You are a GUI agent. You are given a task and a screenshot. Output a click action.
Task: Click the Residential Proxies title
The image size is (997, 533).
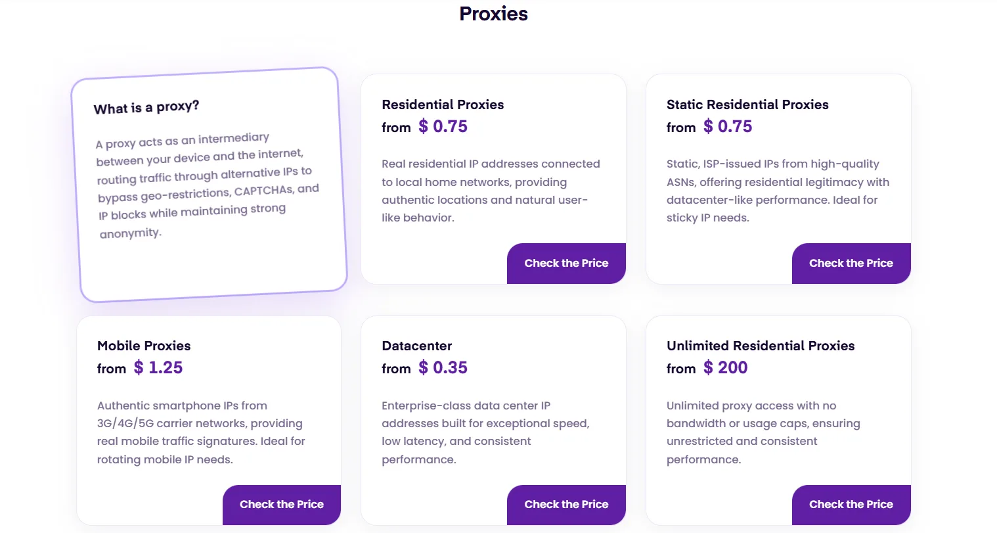(443, 104)
